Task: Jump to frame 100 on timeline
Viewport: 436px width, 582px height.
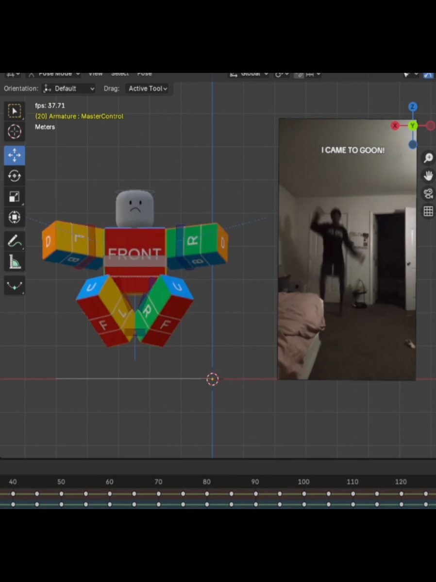Action: tap(303, 482)
